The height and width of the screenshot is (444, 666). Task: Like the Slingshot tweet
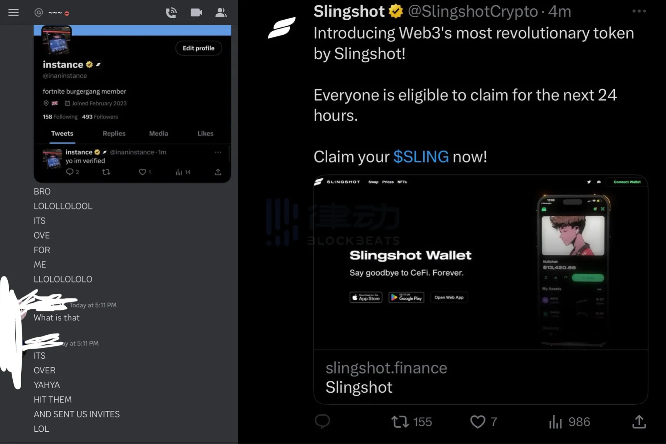(478, 422)
